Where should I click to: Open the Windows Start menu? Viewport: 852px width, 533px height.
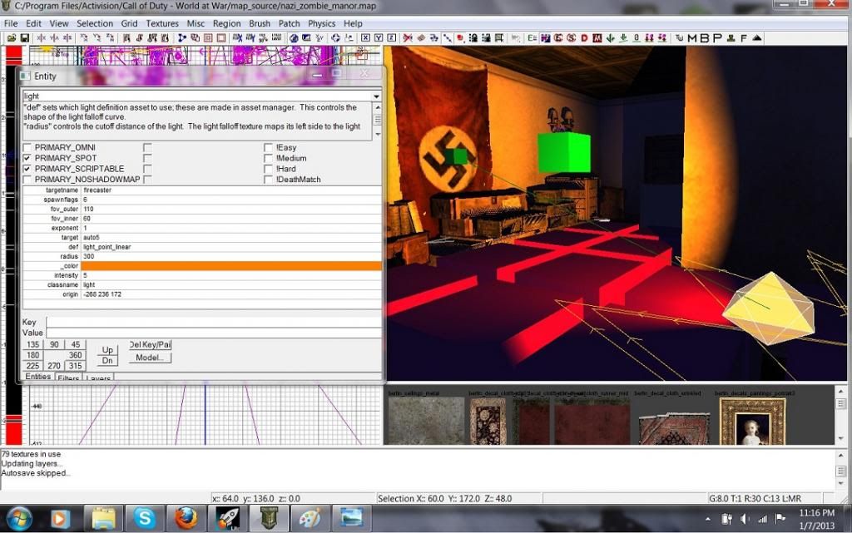(19, 518)
